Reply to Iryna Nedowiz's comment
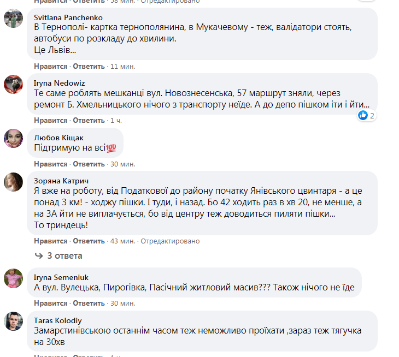399x357 pixels. point(89,120)
